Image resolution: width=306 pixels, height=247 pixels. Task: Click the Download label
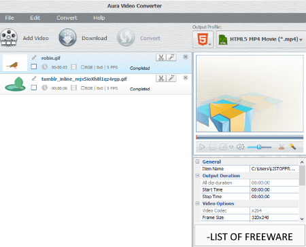coord(95,38)
